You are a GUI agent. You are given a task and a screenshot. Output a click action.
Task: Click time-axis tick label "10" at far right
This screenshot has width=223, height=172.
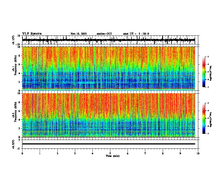[198, 153]
